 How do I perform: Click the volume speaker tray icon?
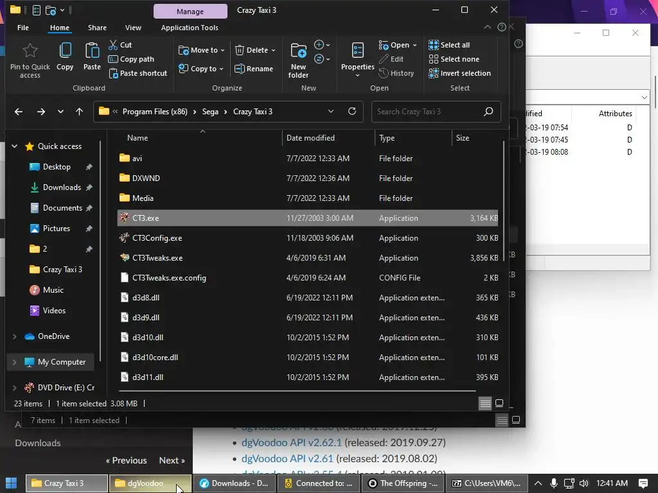point(583,483)
